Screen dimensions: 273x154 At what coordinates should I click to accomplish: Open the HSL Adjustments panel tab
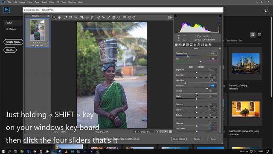click(x=188, y=44)
